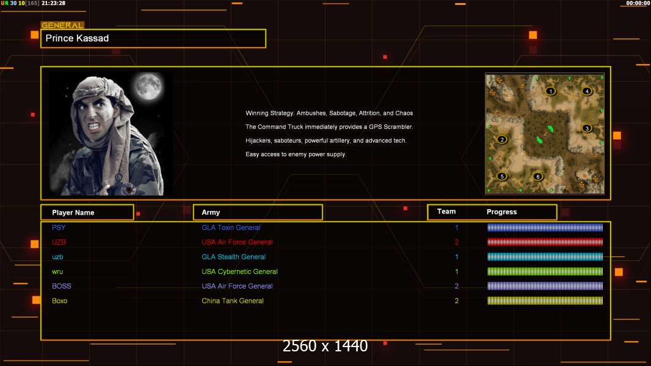
Task: Click the Prince Kassad general name field
Action: pyautogui.click(x=153, y=38)
